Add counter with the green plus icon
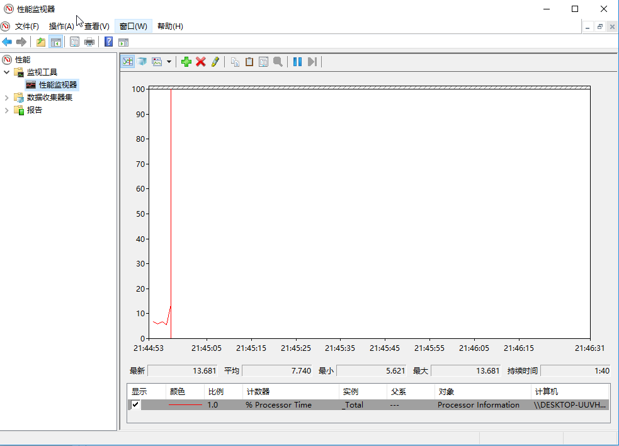The image size is (619, 446). click(x=186, y=62)
